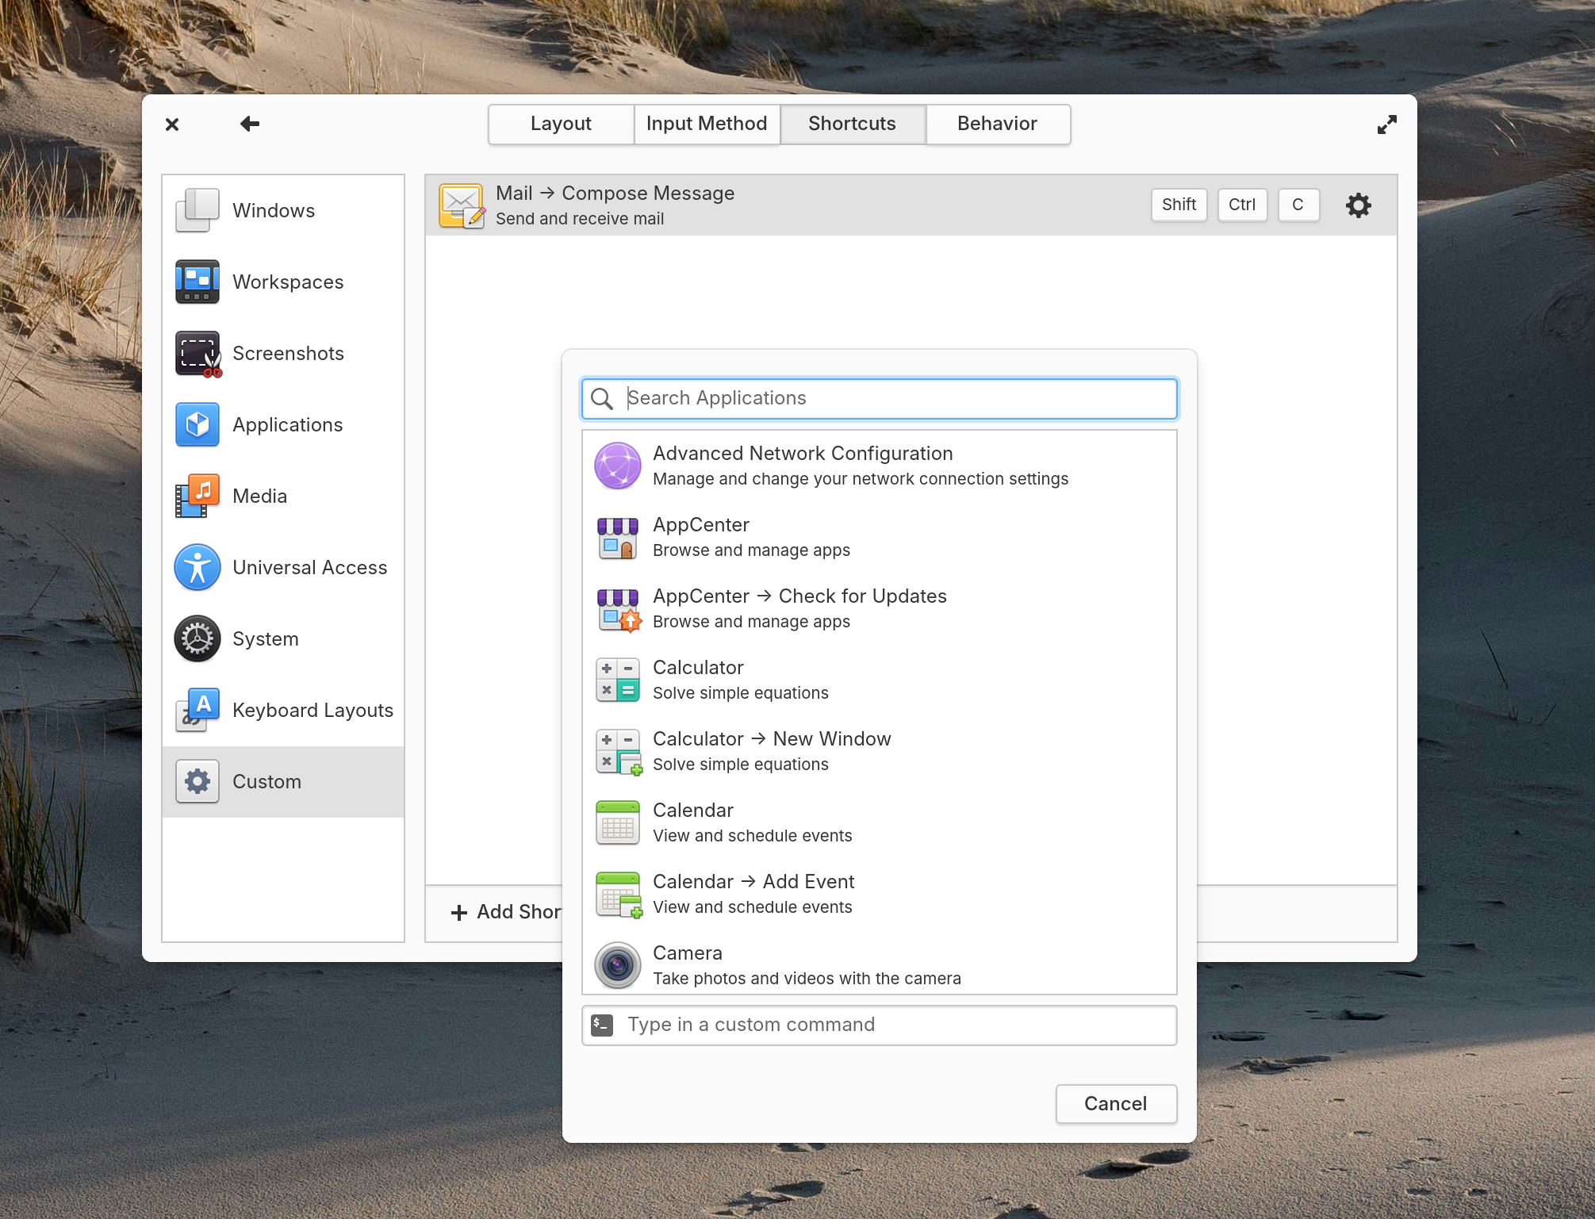
Task: Click the Add Shortcut button
Action: tap(508, 912)
